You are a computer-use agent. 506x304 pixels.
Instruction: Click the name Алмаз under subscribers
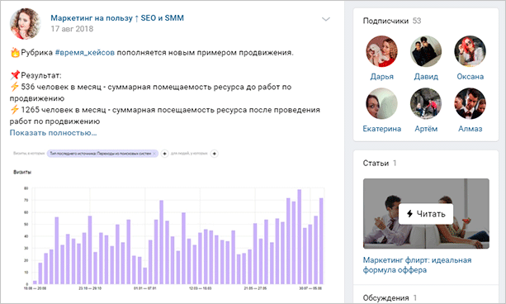point(471,129)
